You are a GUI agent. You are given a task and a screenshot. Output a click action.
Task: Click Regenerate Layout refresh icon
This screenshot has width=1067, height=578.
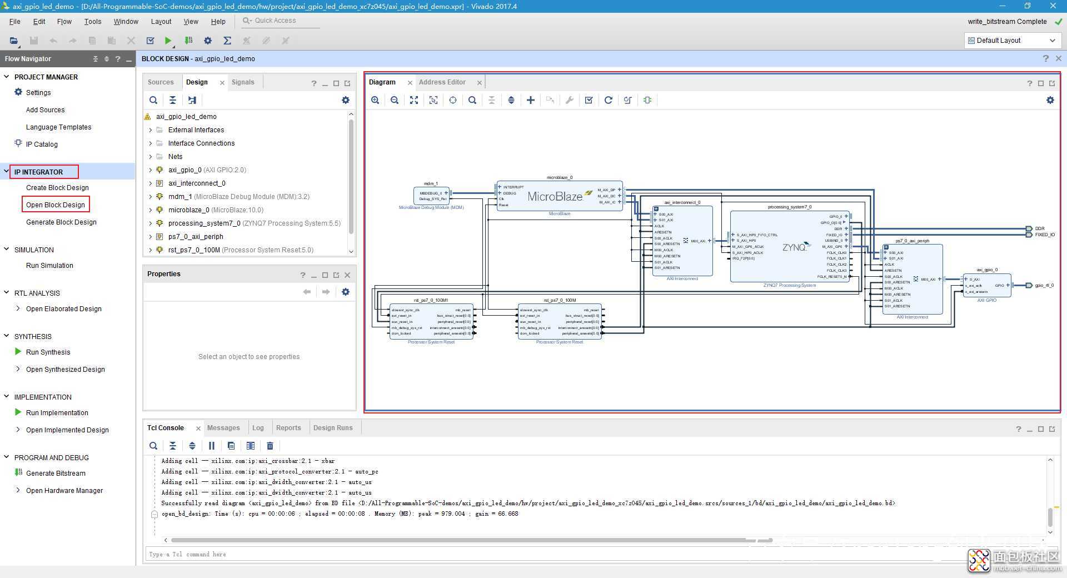(609, 100)
